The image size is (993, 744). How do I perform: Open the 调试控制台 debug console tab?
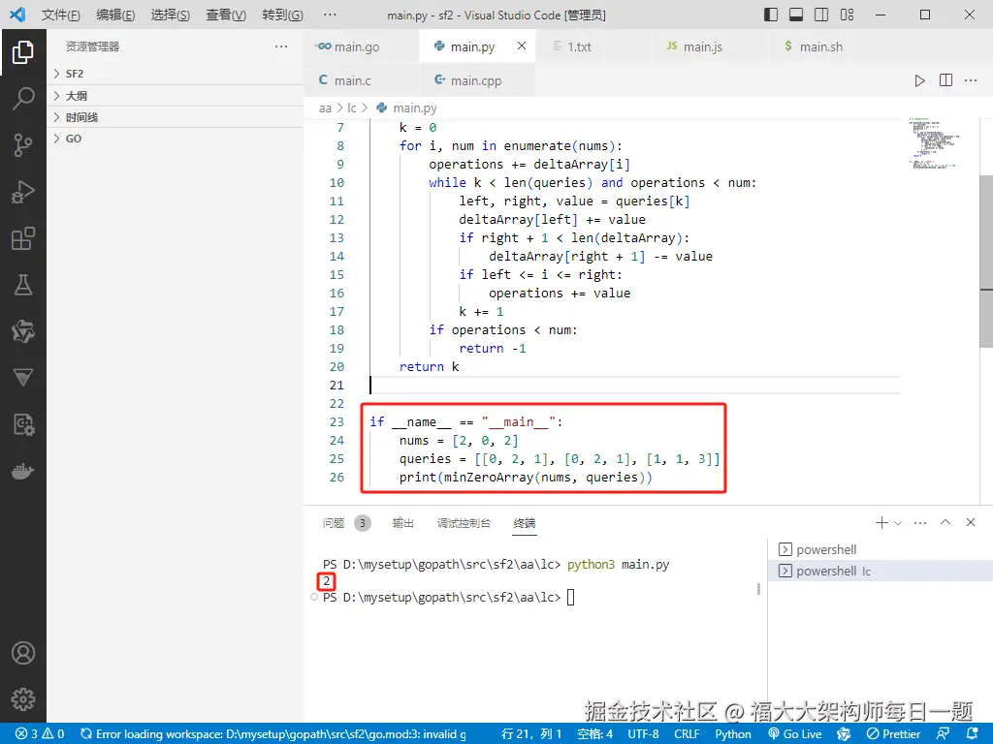point(464,523)
